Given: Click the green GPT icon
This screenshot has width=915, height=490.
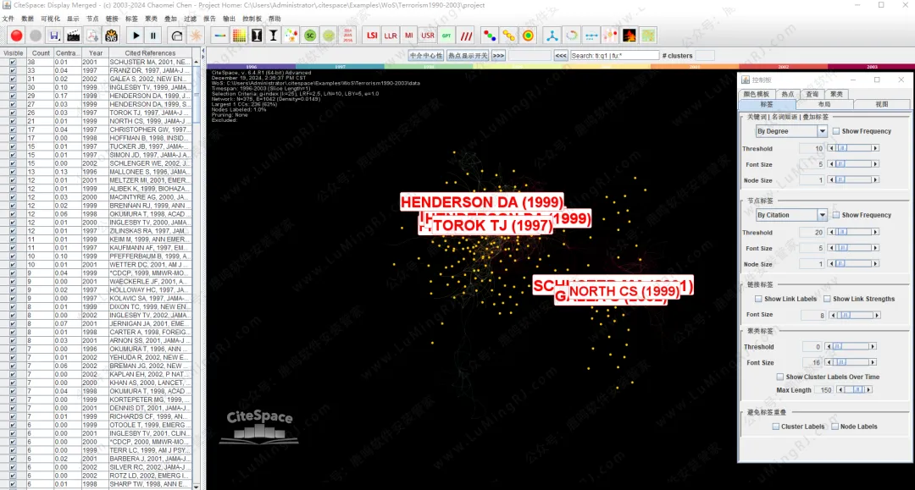Looking at the screenshot, I should pyautogui.click(x=446, y=36).
